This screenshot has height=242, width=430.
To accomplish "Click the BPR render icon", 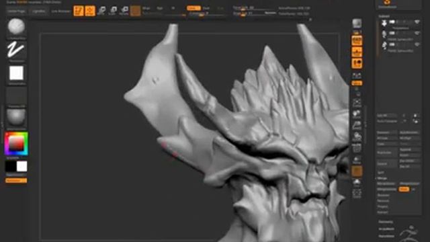I will pos(357,24).
